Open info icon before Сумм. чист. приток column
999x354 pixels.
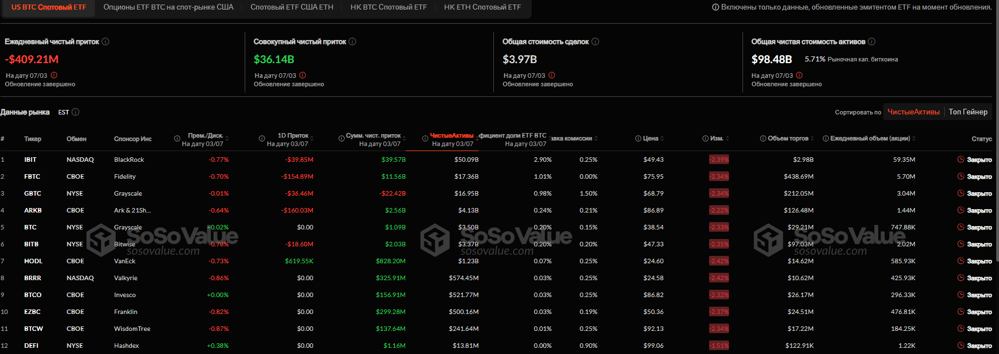(x=342, y=139)
